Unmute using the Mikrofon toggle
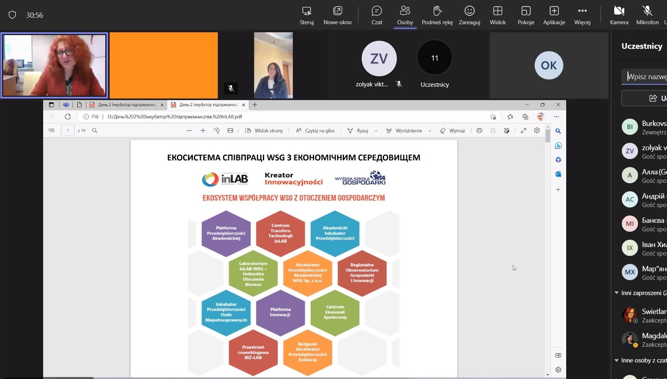The image size is (667, 379). 647,15
